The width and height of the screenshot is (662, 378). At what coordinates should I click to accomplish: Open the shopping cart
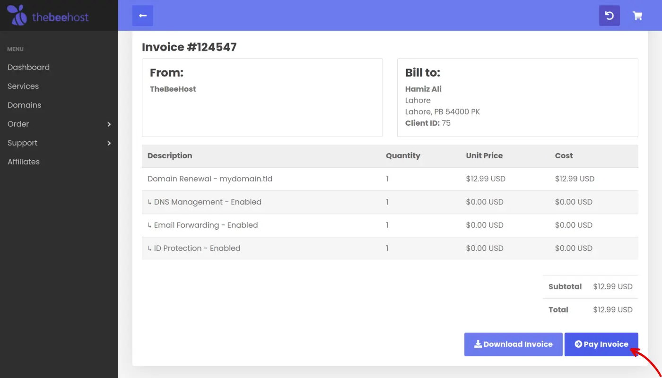[637, 16]
